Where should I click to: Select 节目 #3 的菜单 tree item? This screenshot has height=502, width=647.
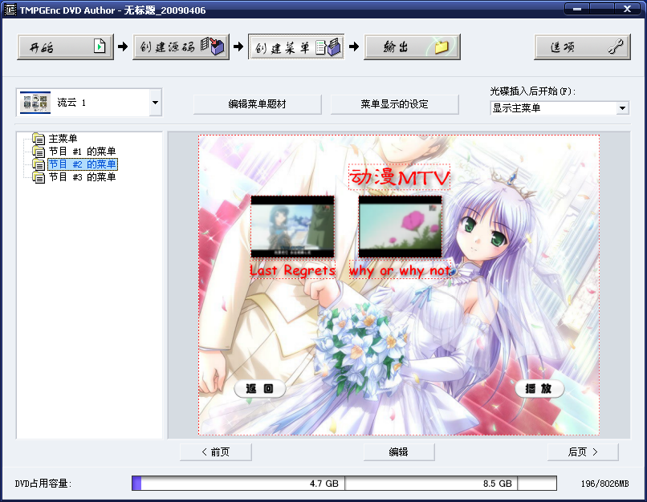click(82, 176)
